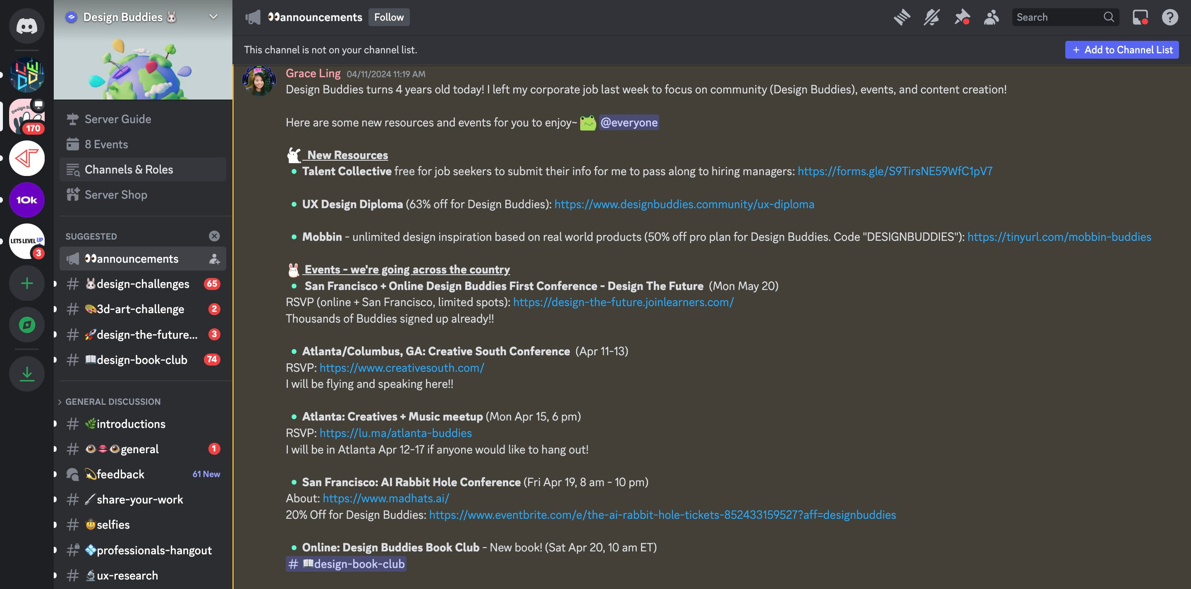Click the search magnifier icon

(1108, 17)
